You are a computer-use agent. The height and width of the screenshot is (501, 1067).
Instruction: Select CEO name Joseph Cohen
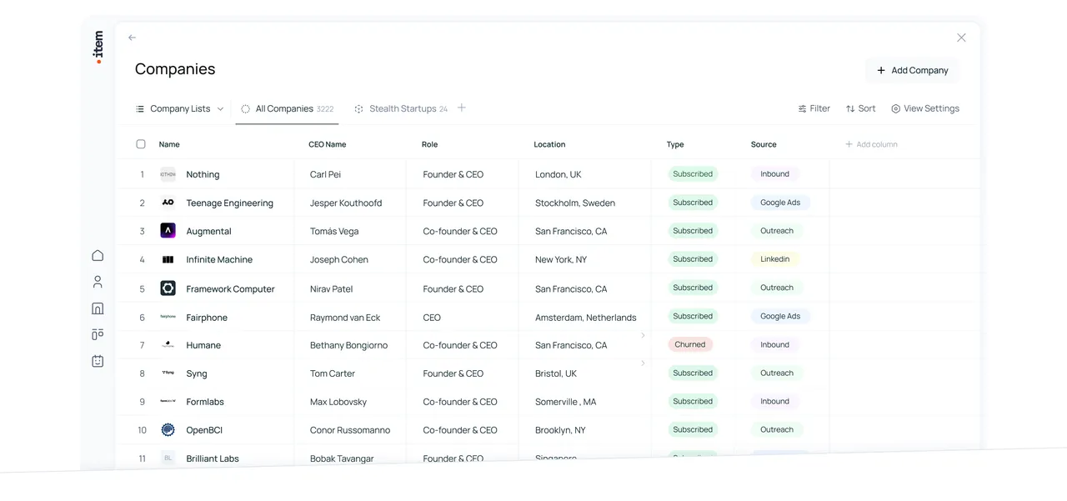(338, 259)
